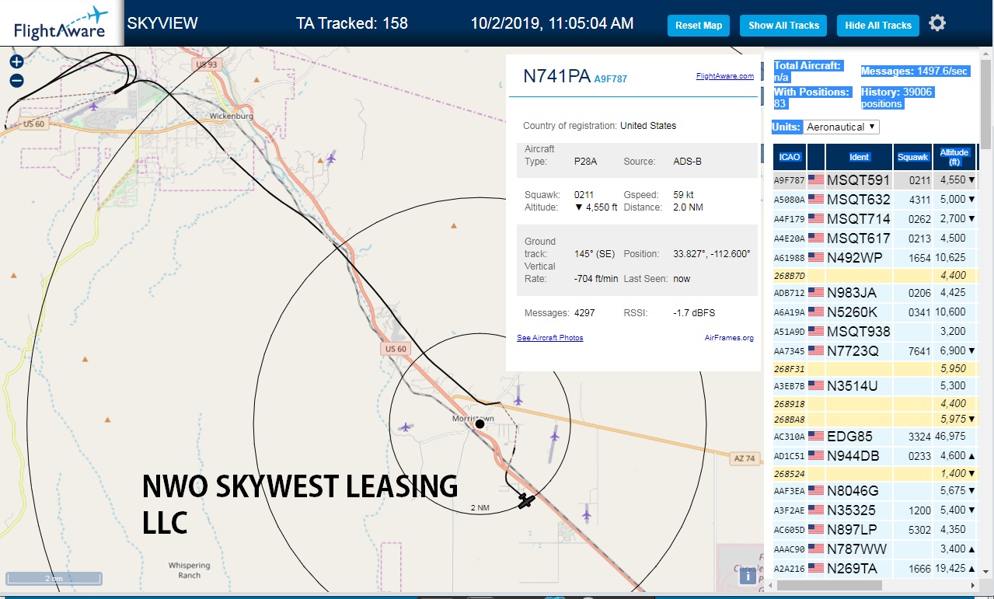Select the N5260K aircraft row
Screen dimensions: 994x599
click(x=874, y=312)
